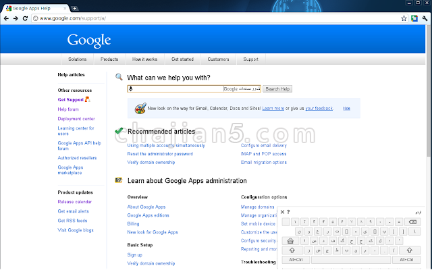
Task: Click the Google logo in the header
Action: coord(89,40)
